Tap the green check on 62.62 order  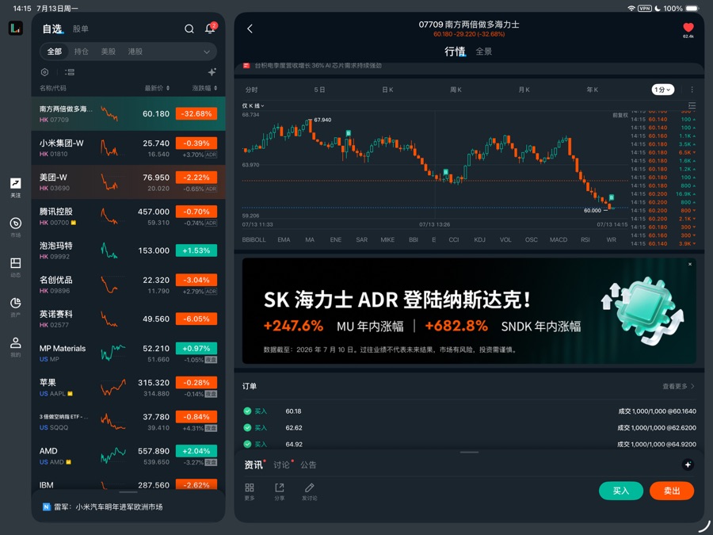coord(247,428)
